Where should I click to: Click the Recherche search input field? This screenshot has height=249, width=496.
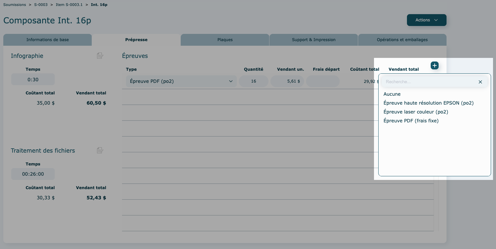[x=429, y=82]
